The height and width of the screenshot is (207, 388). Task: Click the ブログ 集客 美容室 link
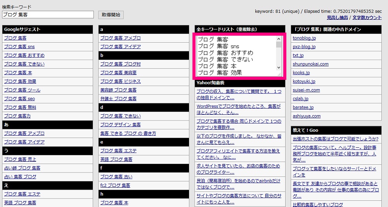[118, 73]
